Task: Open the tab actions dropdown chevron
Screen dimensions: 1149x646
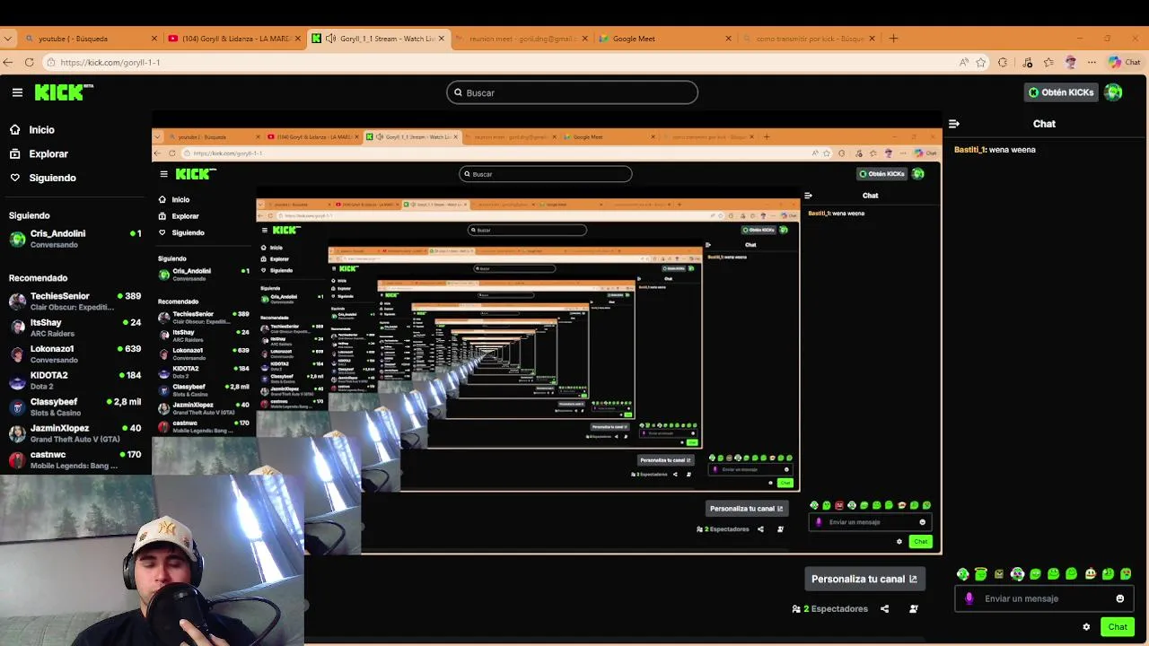Action: [8, 39]
